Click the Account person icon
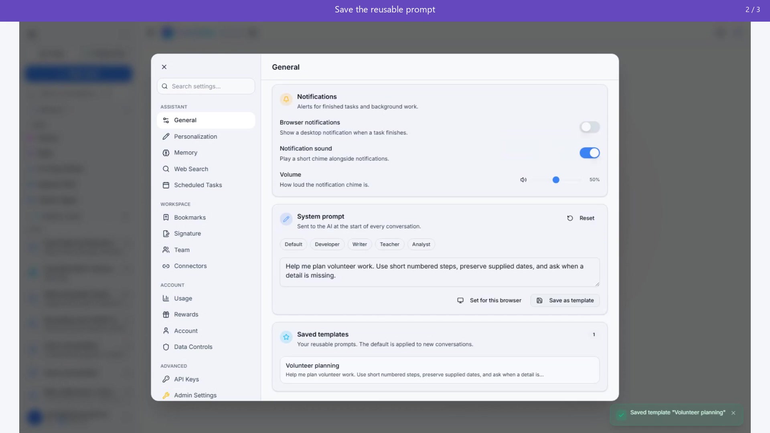Image resolution: width=770 pixels, height=433 pixels. pos(166,331)
